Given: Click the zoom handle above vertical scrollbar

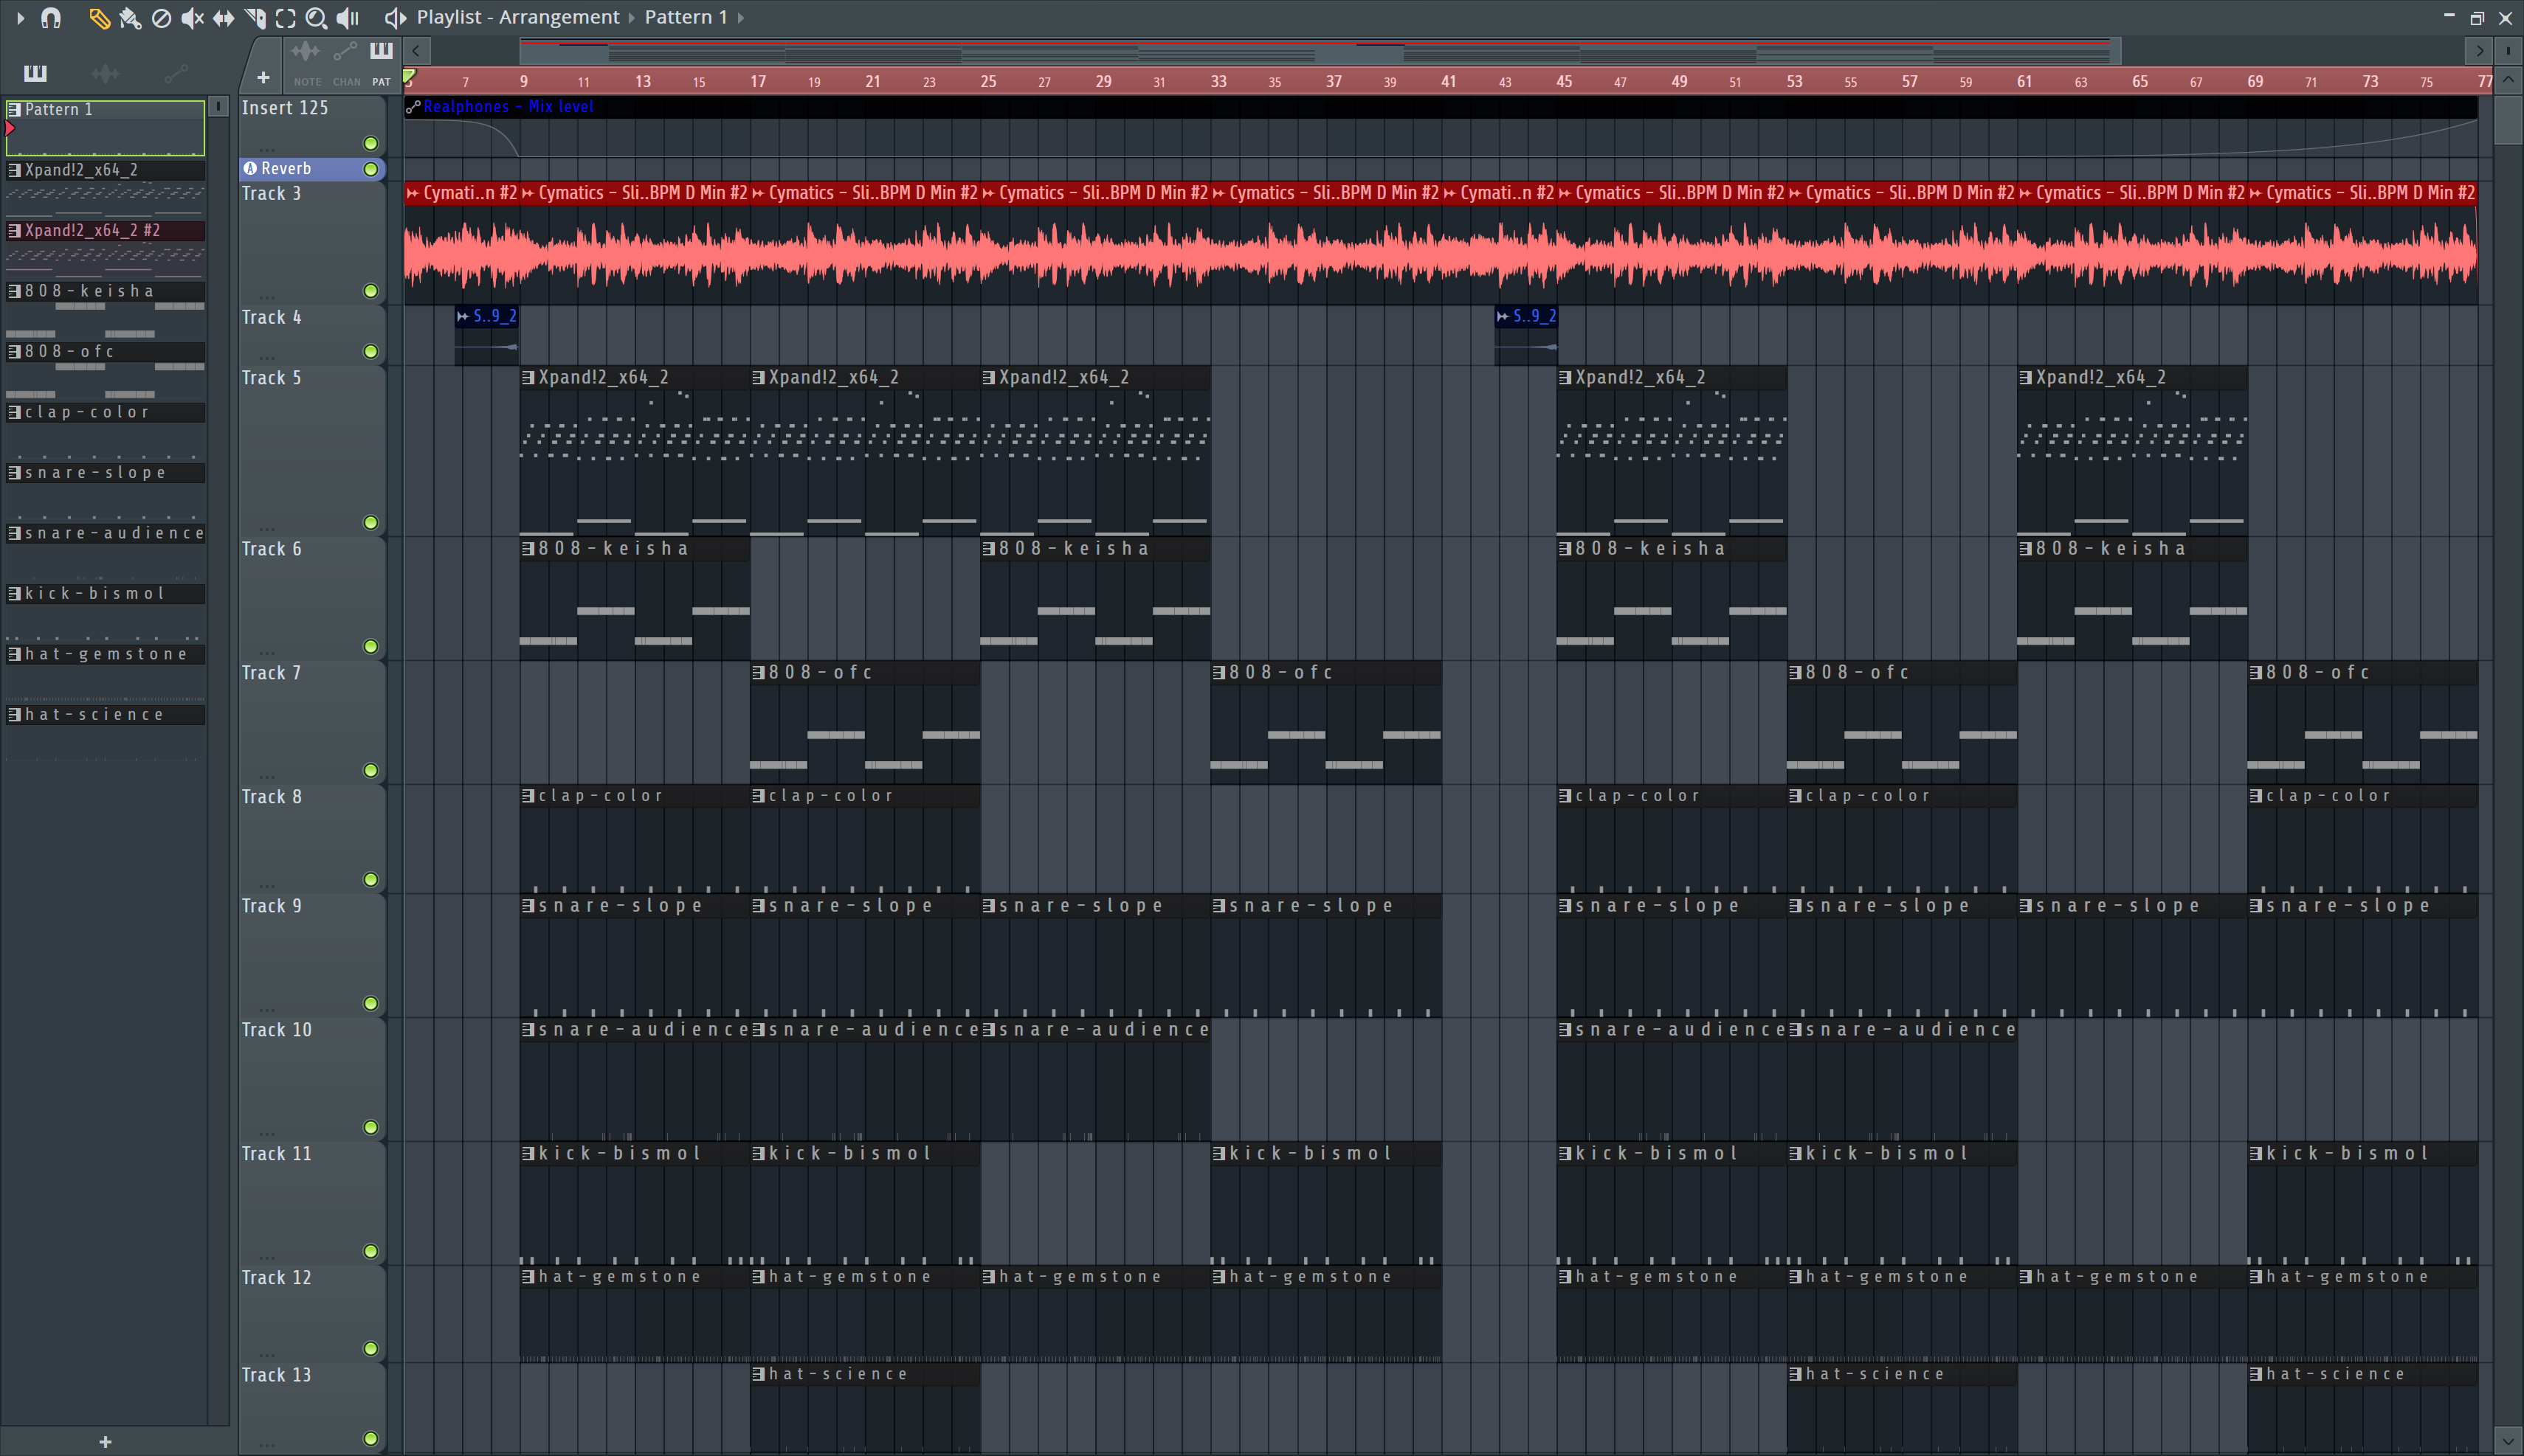Looking at the screenshot, I should coord(2508,50).
